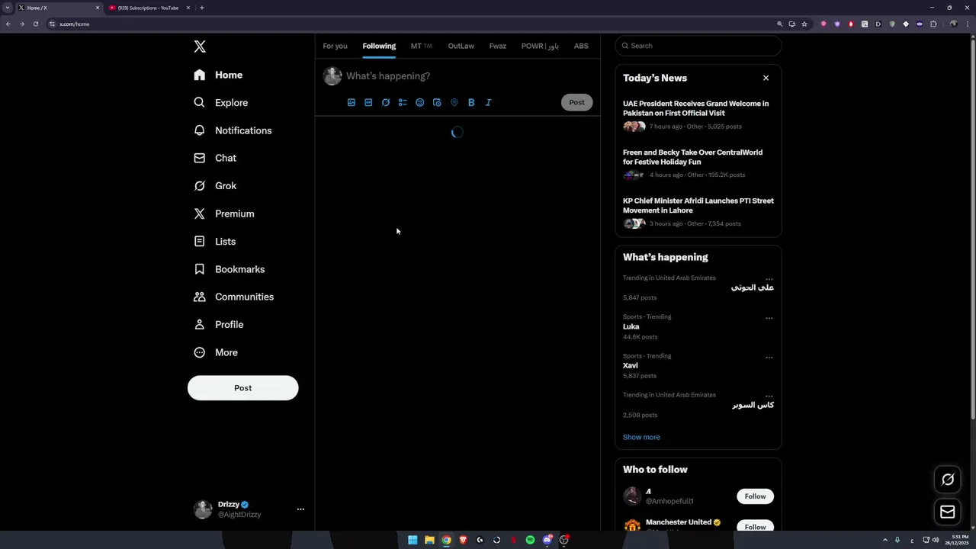This screenshot has width=976, height=549.
Task: Open Windows Start menu
Action: [x=413, y=540]
